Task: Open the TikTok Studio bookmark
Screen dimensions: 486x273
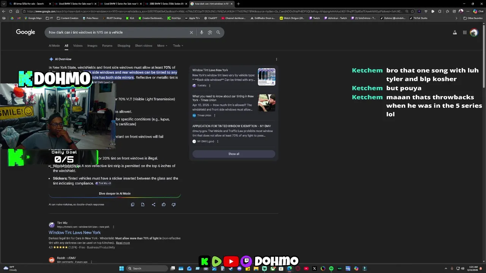Action: [418, 18]
